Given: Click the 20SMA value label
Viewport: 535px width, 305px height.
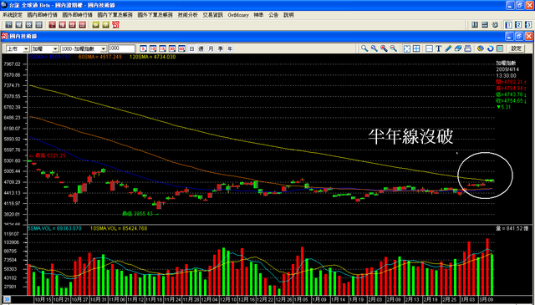Looking at the screenshot, I should [49, 57].
